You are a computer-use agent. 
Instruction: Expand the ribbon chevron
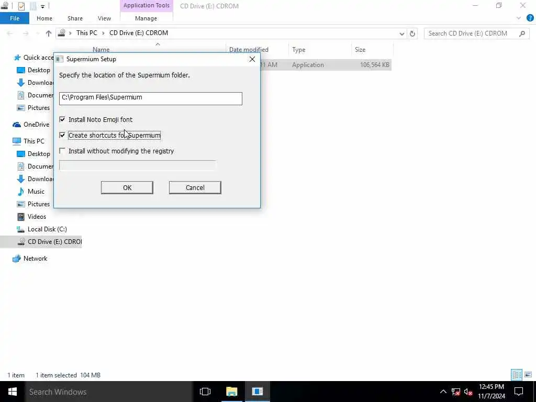(x=519, y=18)
